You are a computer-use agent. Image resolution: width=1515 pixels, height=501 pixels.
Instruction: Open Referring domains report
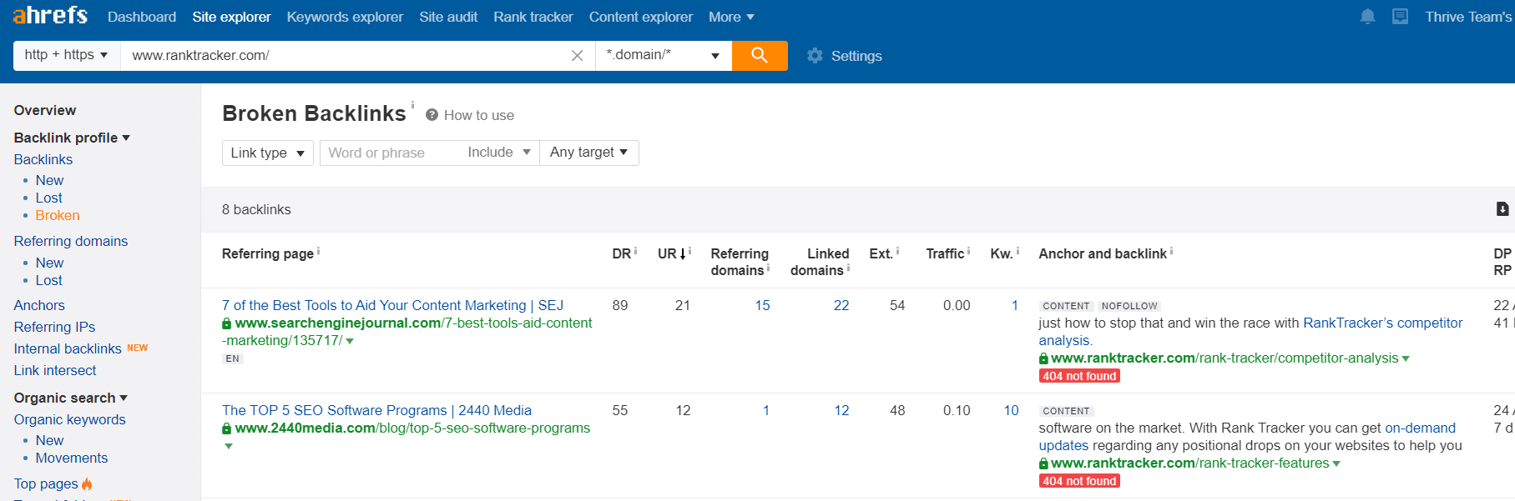click(71, 241)
